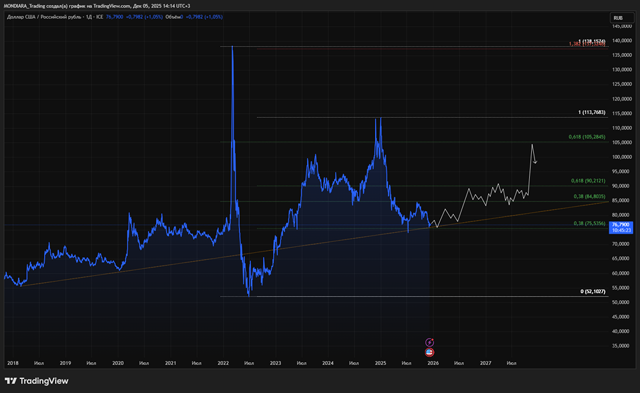The width and height of the screenshot is (640, 393).
Task: Click the TradingView logo
Action: (x=38, y=381)
